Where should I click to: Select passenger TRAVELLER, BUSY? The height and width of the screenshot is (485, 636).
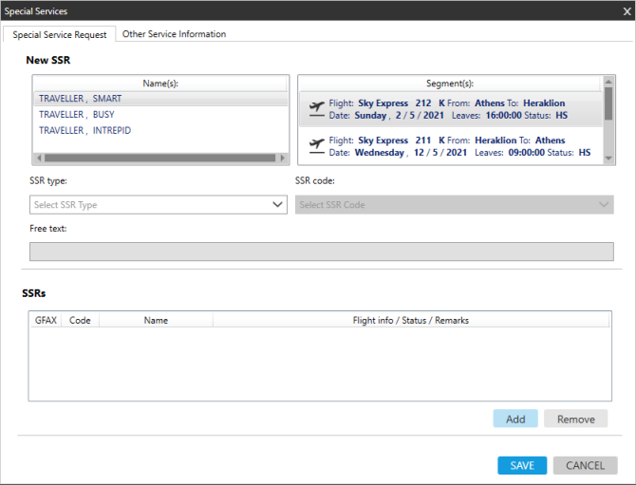click(76, 114)
